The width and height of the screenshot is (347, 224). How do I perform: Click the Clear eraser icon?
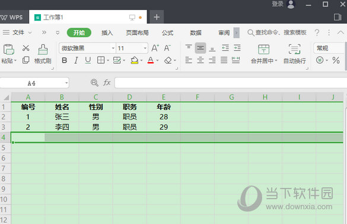click(168, 60)
